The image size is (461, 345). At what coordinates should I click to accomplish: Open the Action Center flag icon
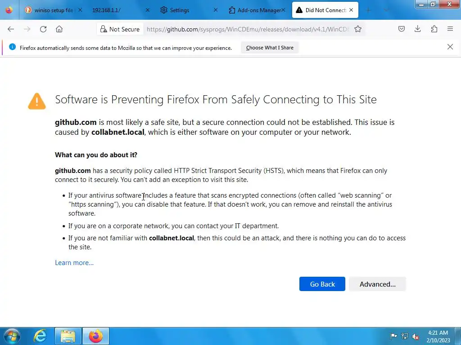pos(393,336)
